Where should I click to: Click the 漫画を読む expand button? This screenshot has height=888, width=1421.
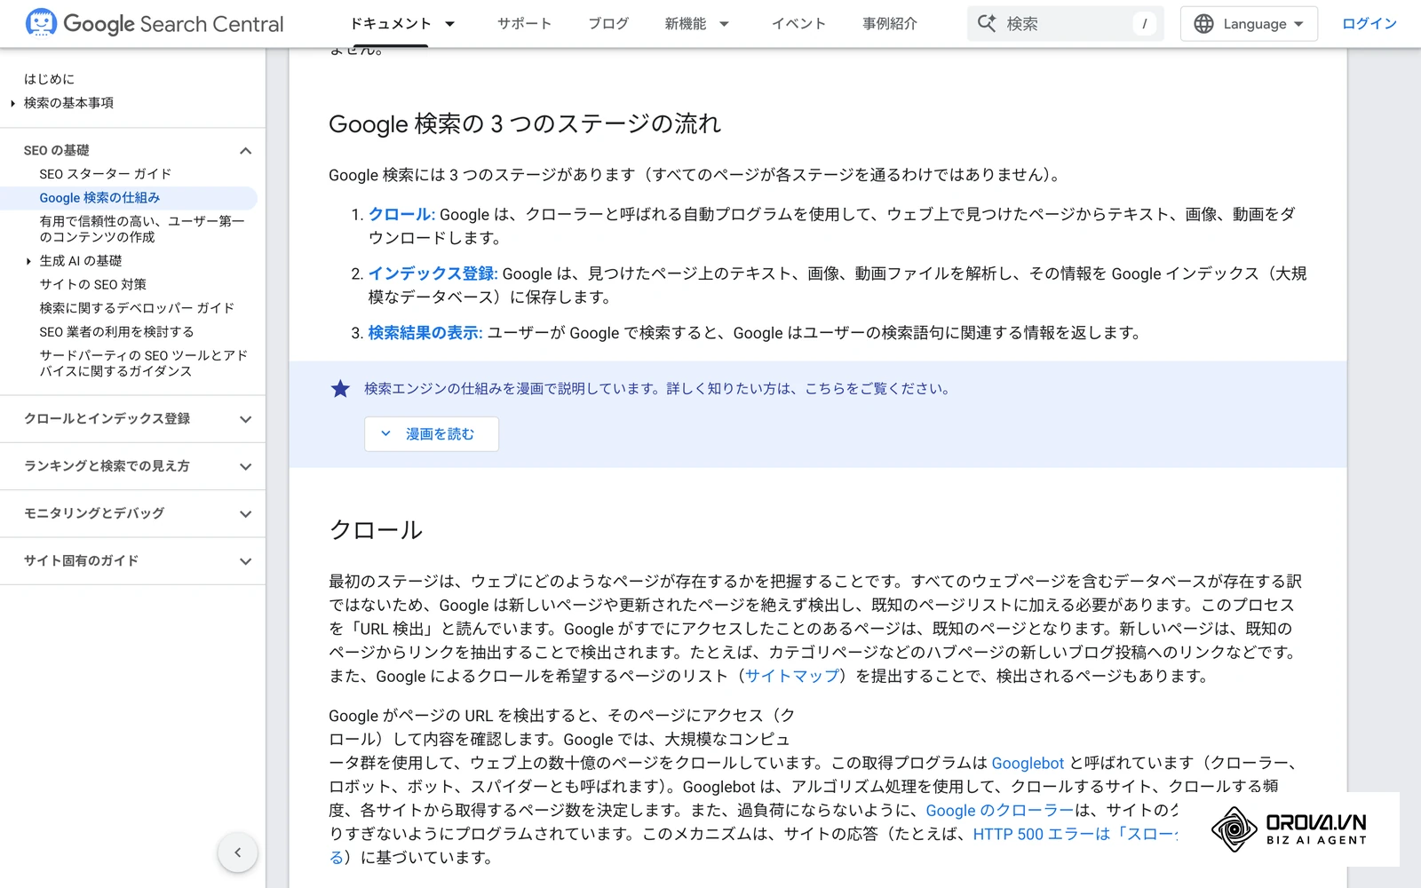coord(432,434)
